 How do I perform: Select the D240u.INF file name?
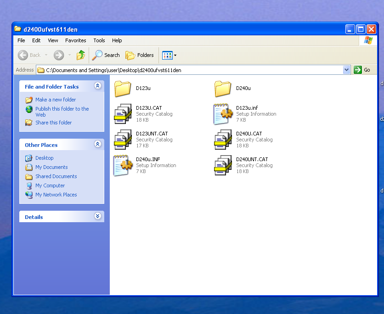[148, 159]
